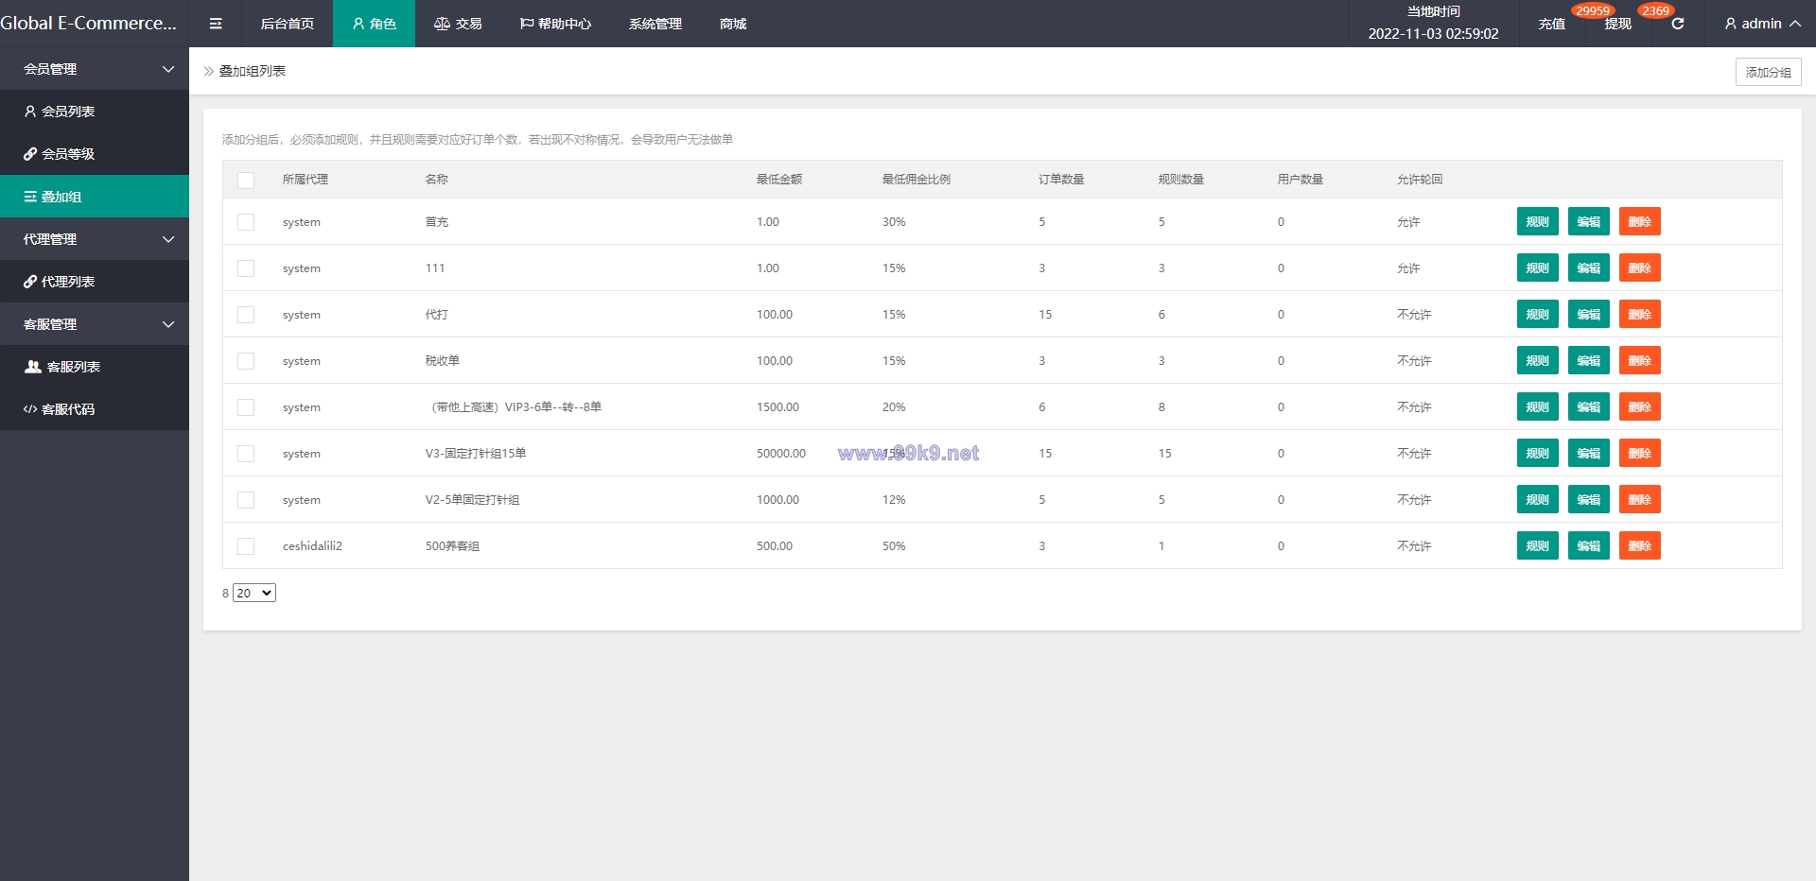Click 删除 button for 首充 row
The width and height of the screenshot is (1816, 881).
tap(1640, 222)
